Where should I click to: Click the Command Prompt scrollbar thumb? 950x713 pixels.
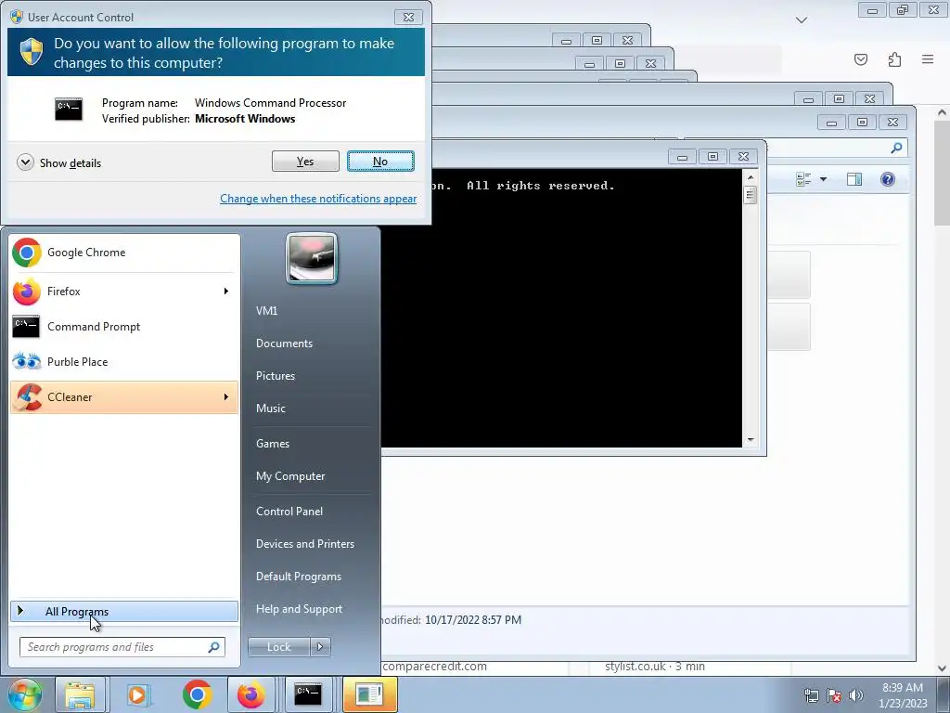(750, 195)
